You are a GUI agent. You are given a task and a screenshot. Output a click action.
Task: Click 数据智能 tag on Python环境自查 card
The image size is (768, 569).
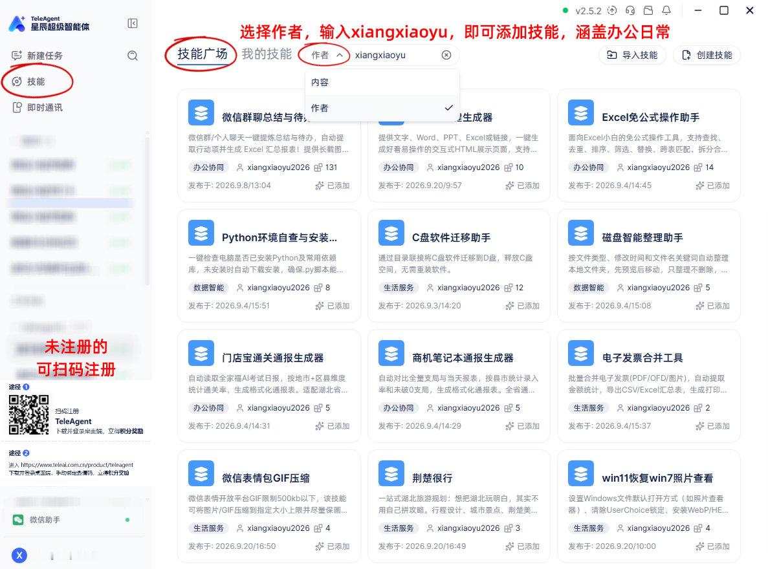[208, 288]
